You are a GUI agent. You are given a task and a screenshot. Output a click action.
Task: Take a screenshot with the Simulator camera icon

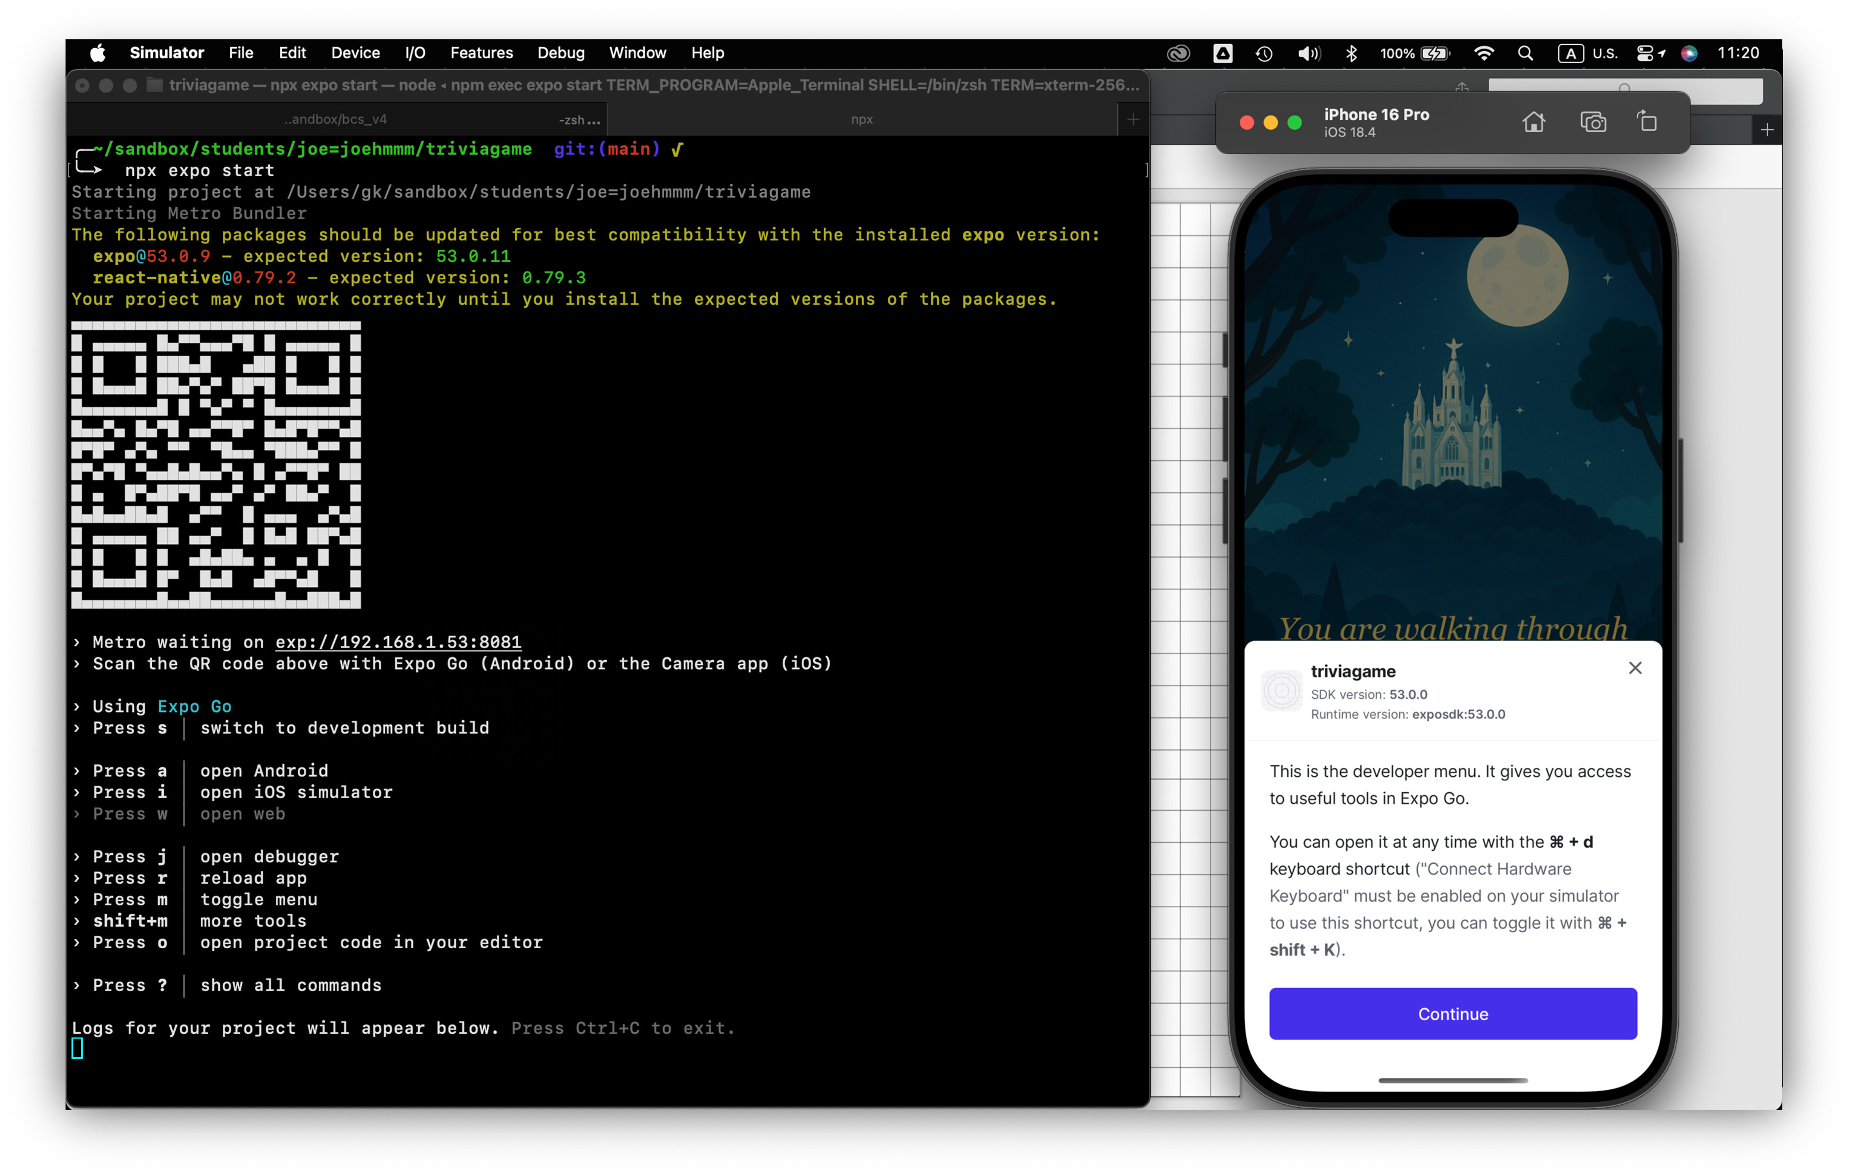(x=1592, y=122)
